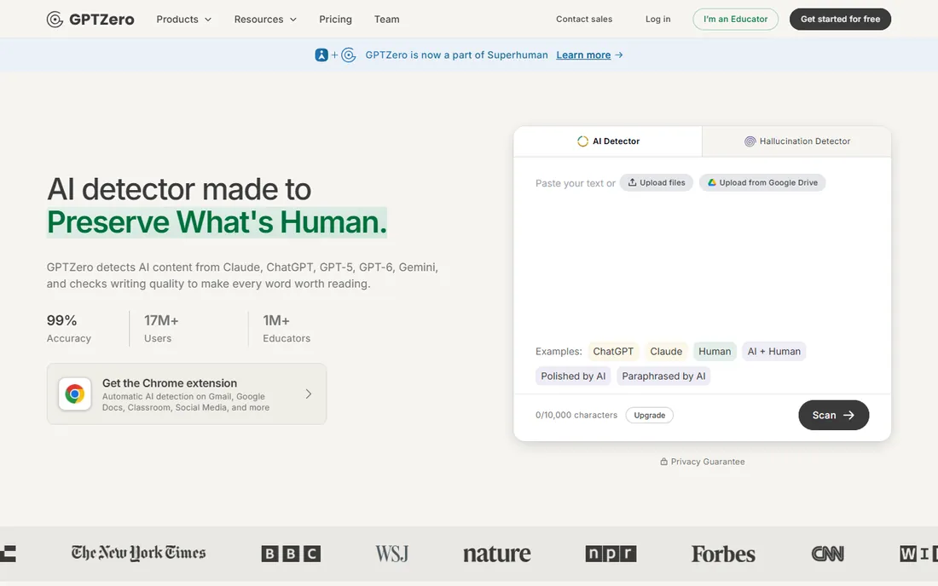Image resolution: width=938 pixels, height=586 pixels.
Task: Open the Privacy Guarantee link
Action: point(703,462)
